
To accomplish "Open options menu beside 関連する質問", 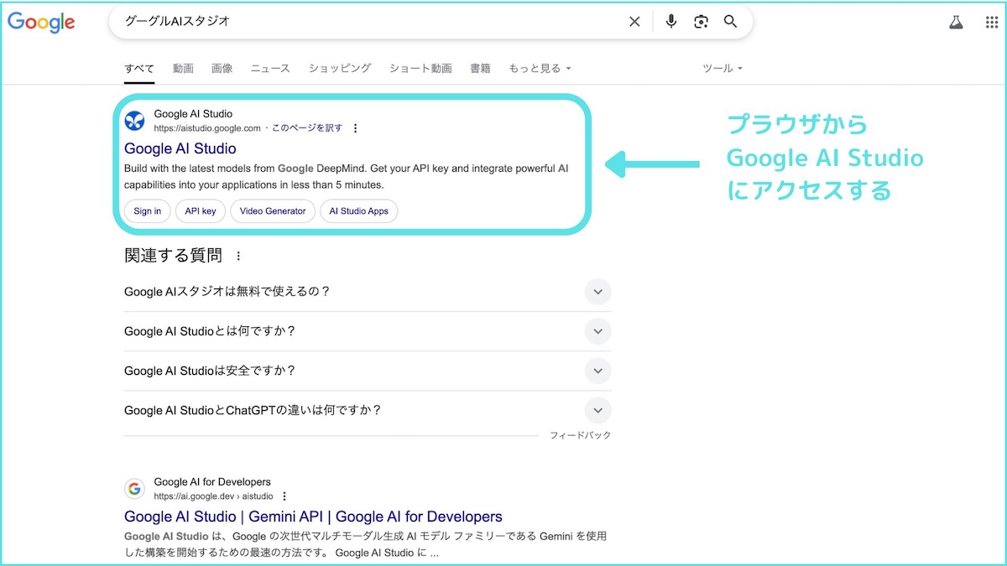I will [x=238, y=256].
